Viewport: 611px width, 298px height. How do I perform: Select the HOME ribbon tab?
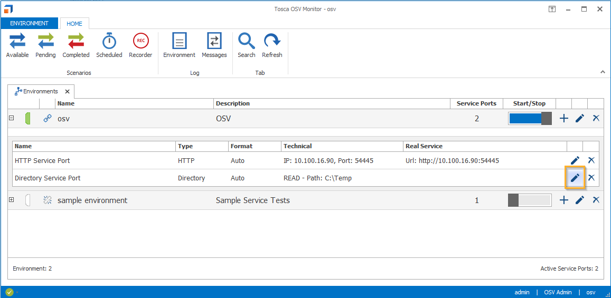click(x=74, y=24)
